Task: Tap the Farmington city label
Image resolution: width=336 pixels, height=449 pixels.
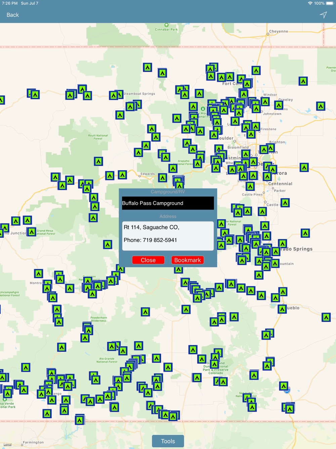Action: click(x=33, y=442)
